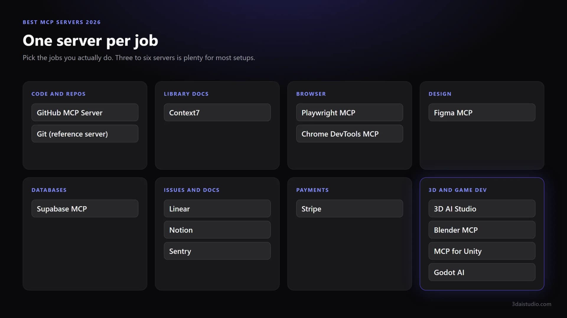Click the Figma MCP item
567x318 pixels.
(x=482, y=112)
